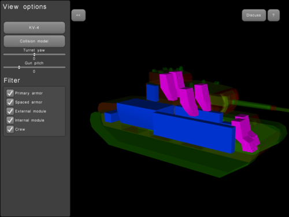Click the small blue box in turret rear
The image size is (289, 217).
click(x=153, y=93)
